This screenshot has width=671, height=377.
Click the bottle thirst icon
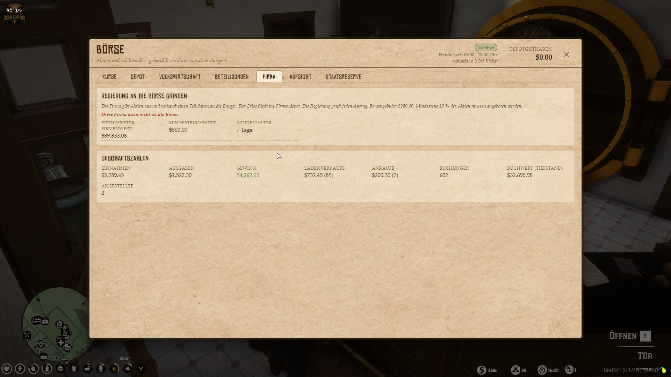(47, 369)
